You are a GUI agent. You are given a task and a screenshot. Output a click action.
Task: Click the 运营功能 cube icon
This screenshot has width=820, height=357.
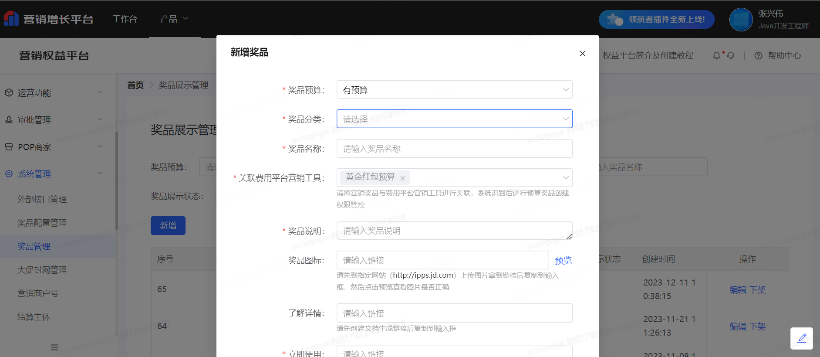coord(9,93)
